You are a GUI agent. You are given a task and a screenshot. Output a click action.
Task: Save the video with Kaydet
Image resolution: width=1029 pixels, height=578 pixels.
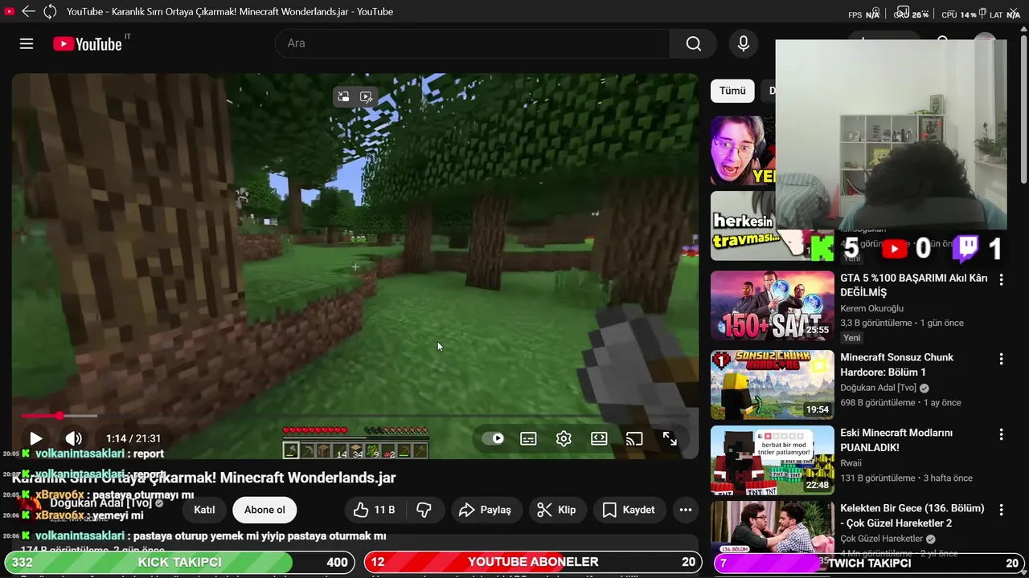pyautogui.click(x=629, y=510)
